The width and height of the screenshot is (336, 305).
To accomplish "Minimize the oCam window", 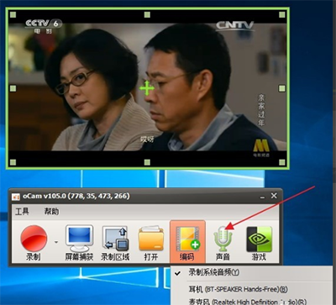I will [262, 197].
